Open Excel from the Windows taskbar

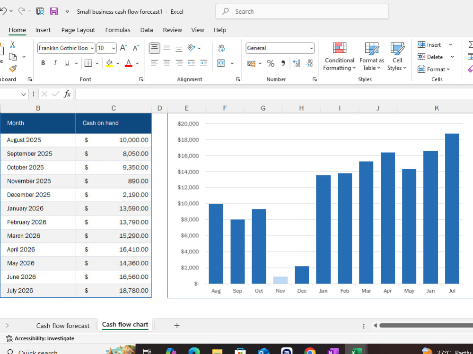pos(356,351)
